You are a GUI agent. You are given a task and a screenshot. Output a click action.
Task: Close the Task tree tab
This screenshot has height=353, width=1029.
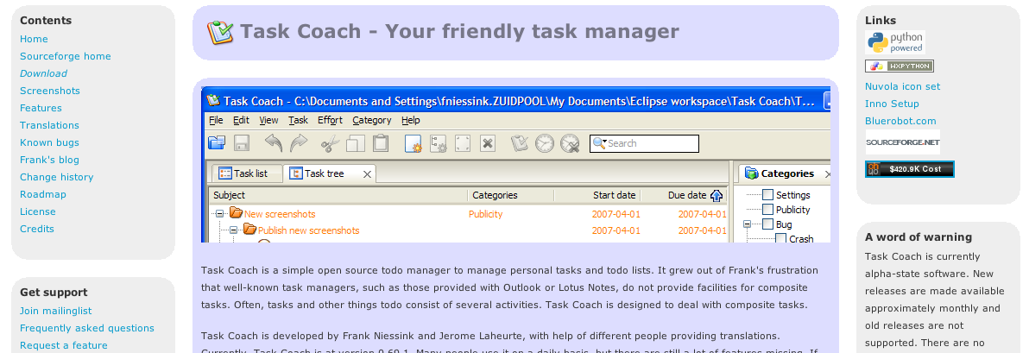tap(368, 173)
